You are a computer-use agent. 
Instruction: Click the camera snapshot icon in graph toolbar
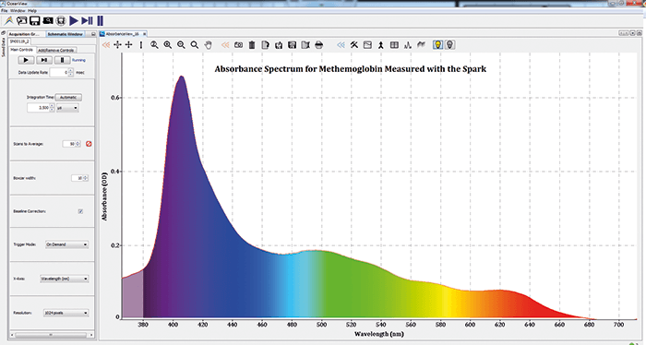tap(238, 45)
